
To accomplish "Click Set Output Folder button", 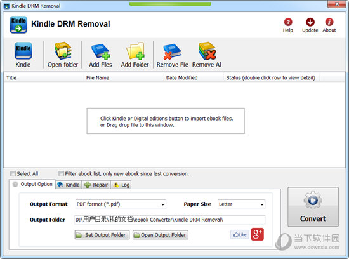I will 102,235.
